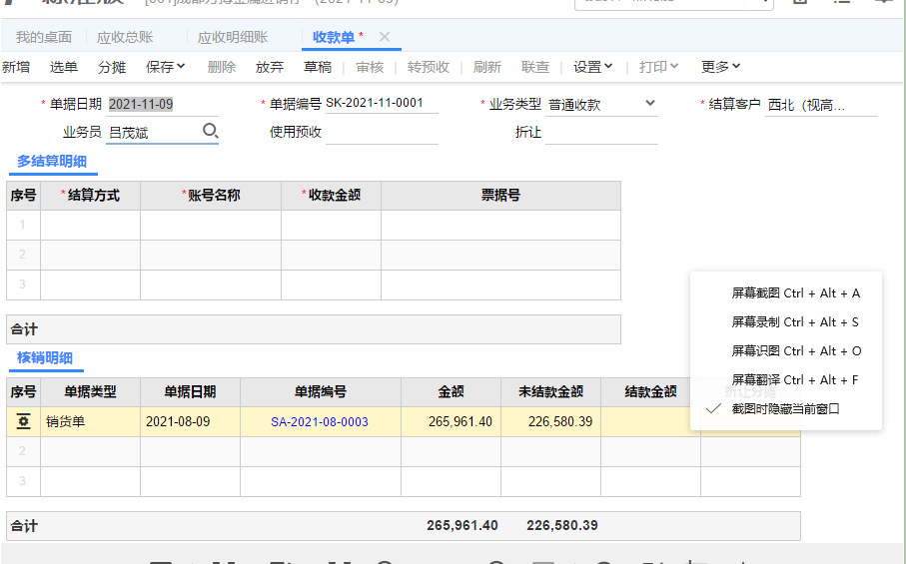Click the 草稿 toolbar button

tap(318, 67)
